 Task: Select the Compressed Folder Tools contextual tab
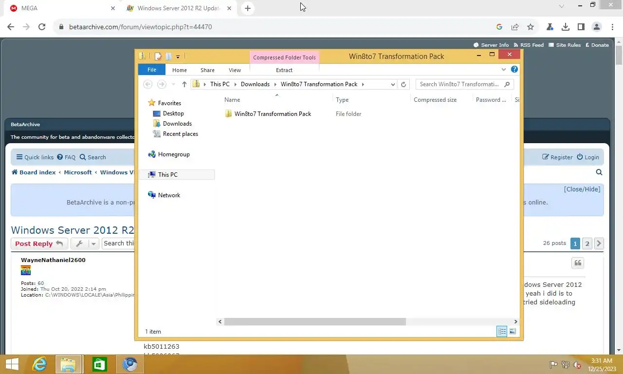tap(284, 57)
